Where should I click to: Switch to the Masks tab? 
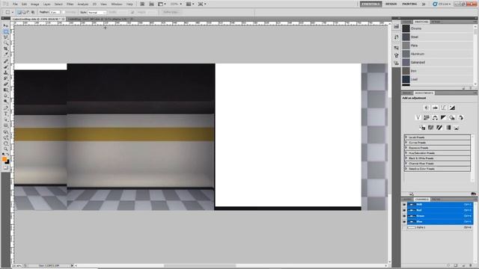(407, 93)
